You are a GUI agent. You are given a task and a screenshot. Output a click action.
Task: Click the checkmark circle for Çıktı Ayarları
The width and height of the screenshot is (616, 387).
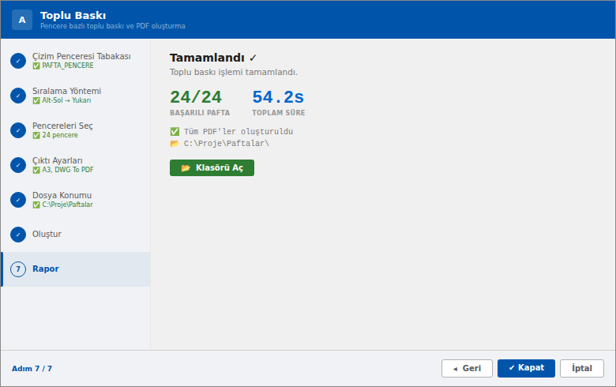coord(18,165)
